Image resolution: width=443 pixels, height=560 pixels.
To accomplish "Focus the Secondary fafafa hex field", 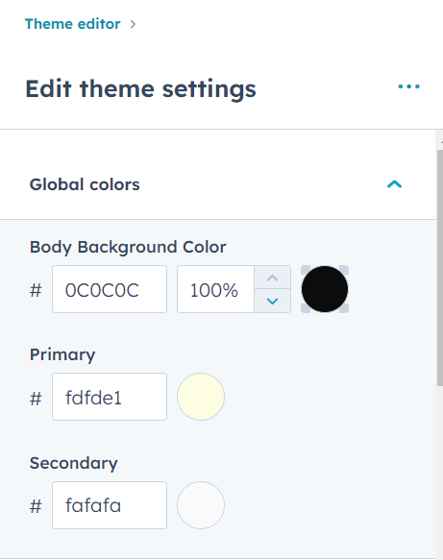I will 110,505.
